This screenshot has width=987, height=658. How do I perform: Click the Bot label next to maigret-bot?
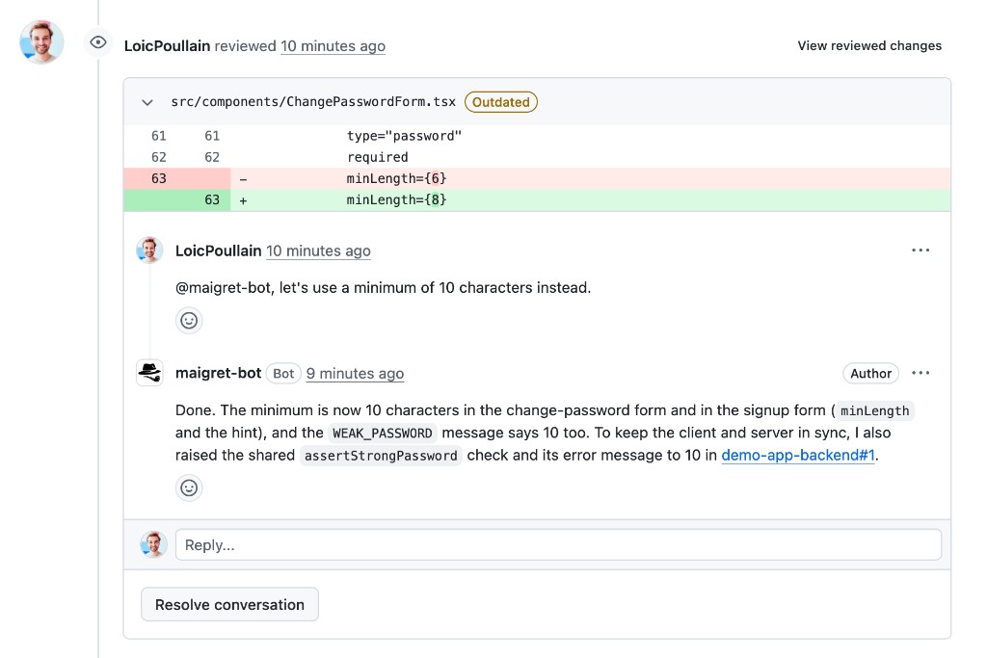pyautogui.click(x=283, y=374)
